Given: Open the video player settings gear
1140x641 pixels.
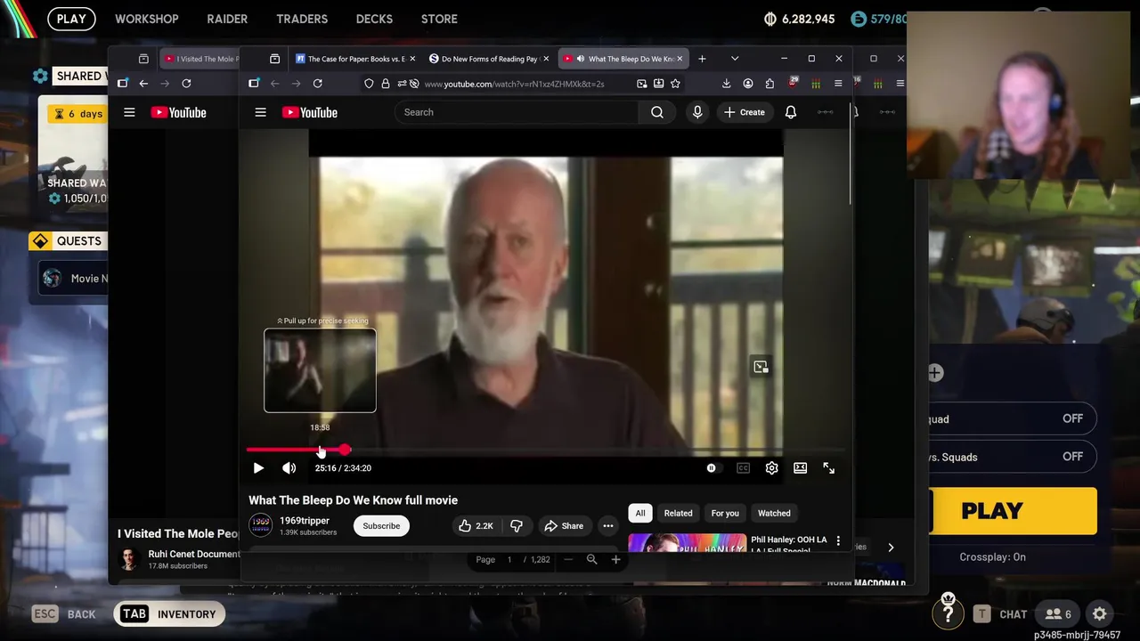Looking at the screenshot, I should [771, 468].
